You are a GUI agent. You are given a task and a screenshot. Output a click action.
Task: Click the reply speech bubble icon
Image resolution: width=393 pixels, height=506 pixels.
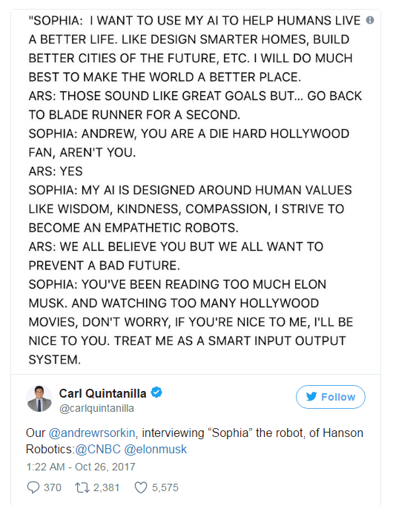tap(33, 487)
